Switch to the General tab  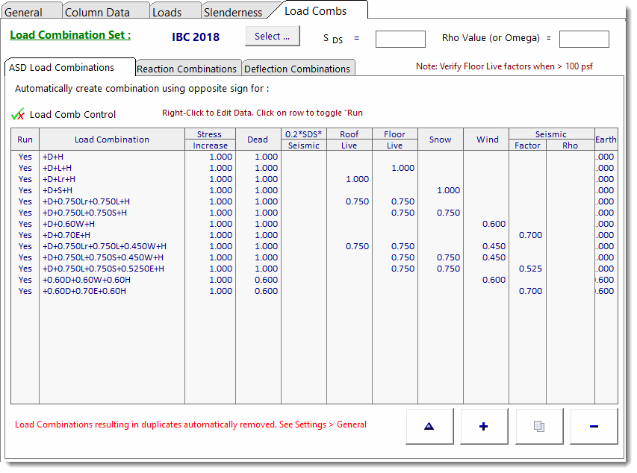coord(24,13)
